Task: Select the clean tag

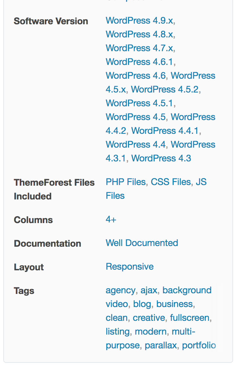Action: pyautogui.click(x=117, y=318)
